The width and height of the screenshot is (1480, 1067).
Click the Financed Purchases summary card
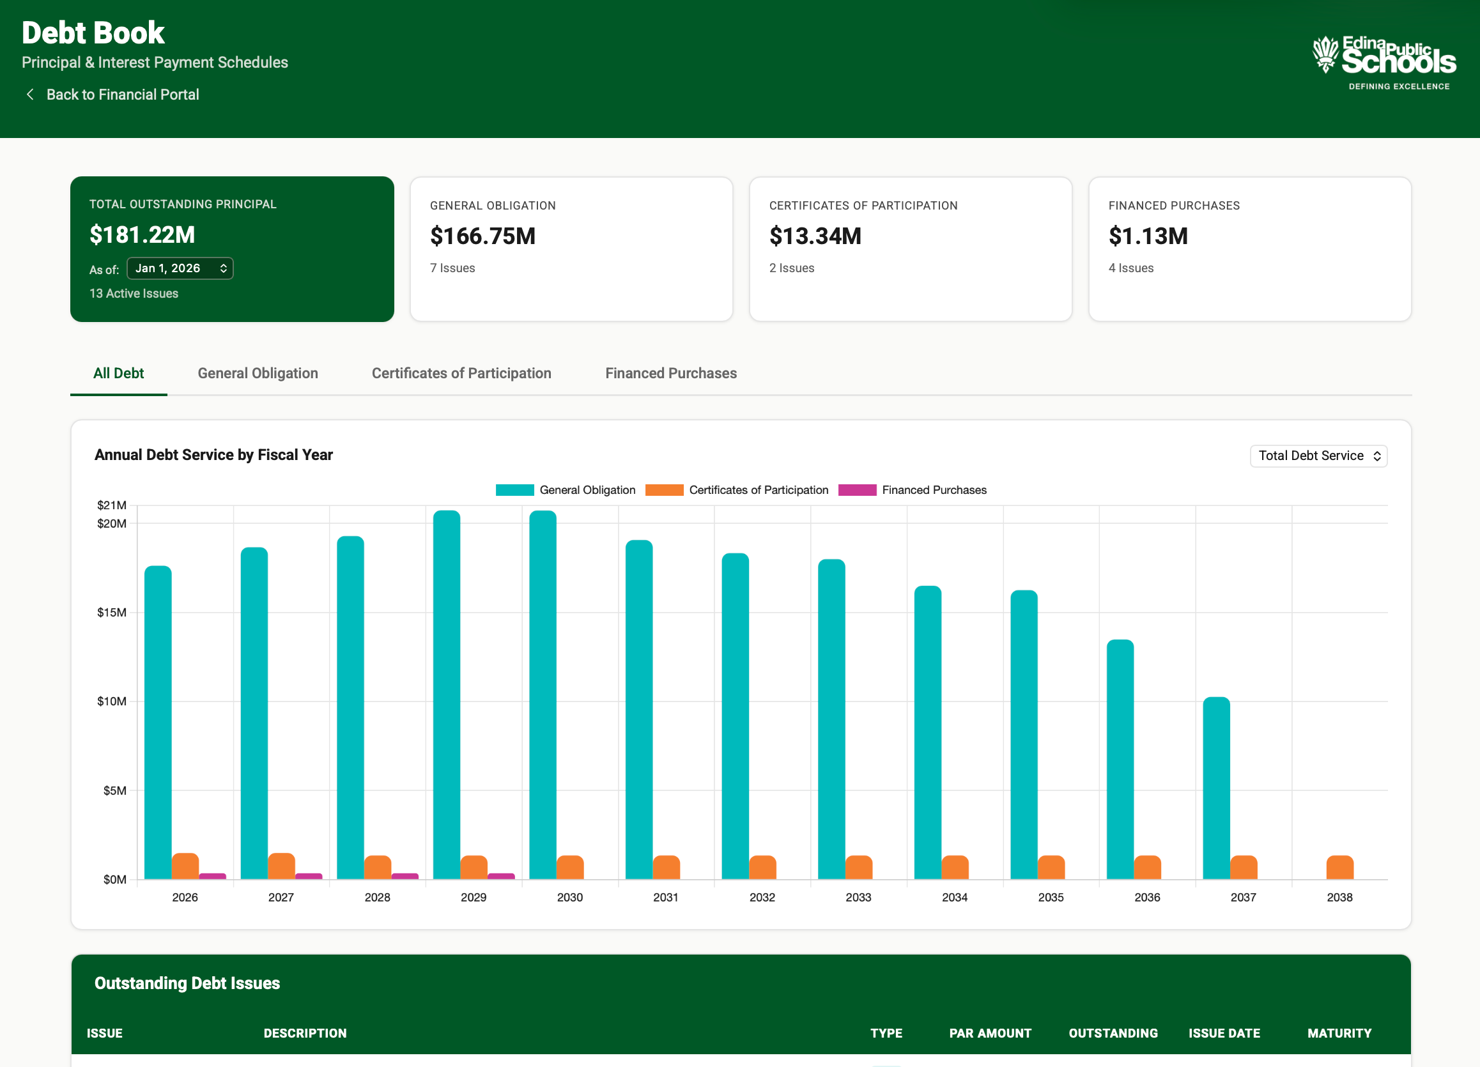click(1250, 249)
